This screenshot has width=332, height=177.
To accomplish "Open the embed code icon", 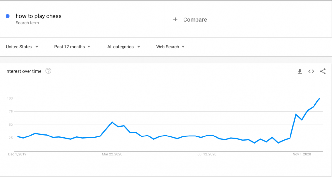I will pos(311,71).
